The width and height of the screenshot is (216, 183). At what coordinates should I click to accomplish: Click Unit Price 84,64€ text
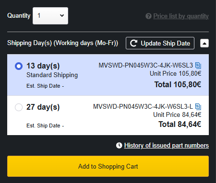point(177,114)
